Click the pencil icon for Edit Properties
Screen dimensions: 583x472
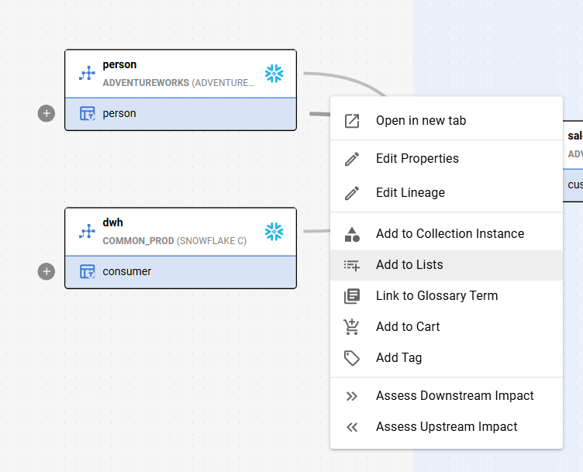(x=352, y=159)
